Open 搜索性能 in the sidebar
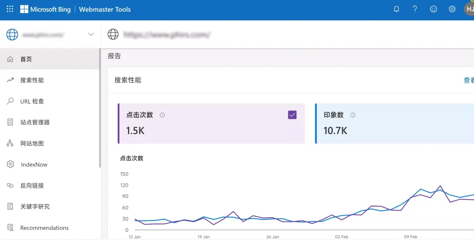The height and width of the screenshot is (240, 474). pyautogui.click(x=31, y=80)
